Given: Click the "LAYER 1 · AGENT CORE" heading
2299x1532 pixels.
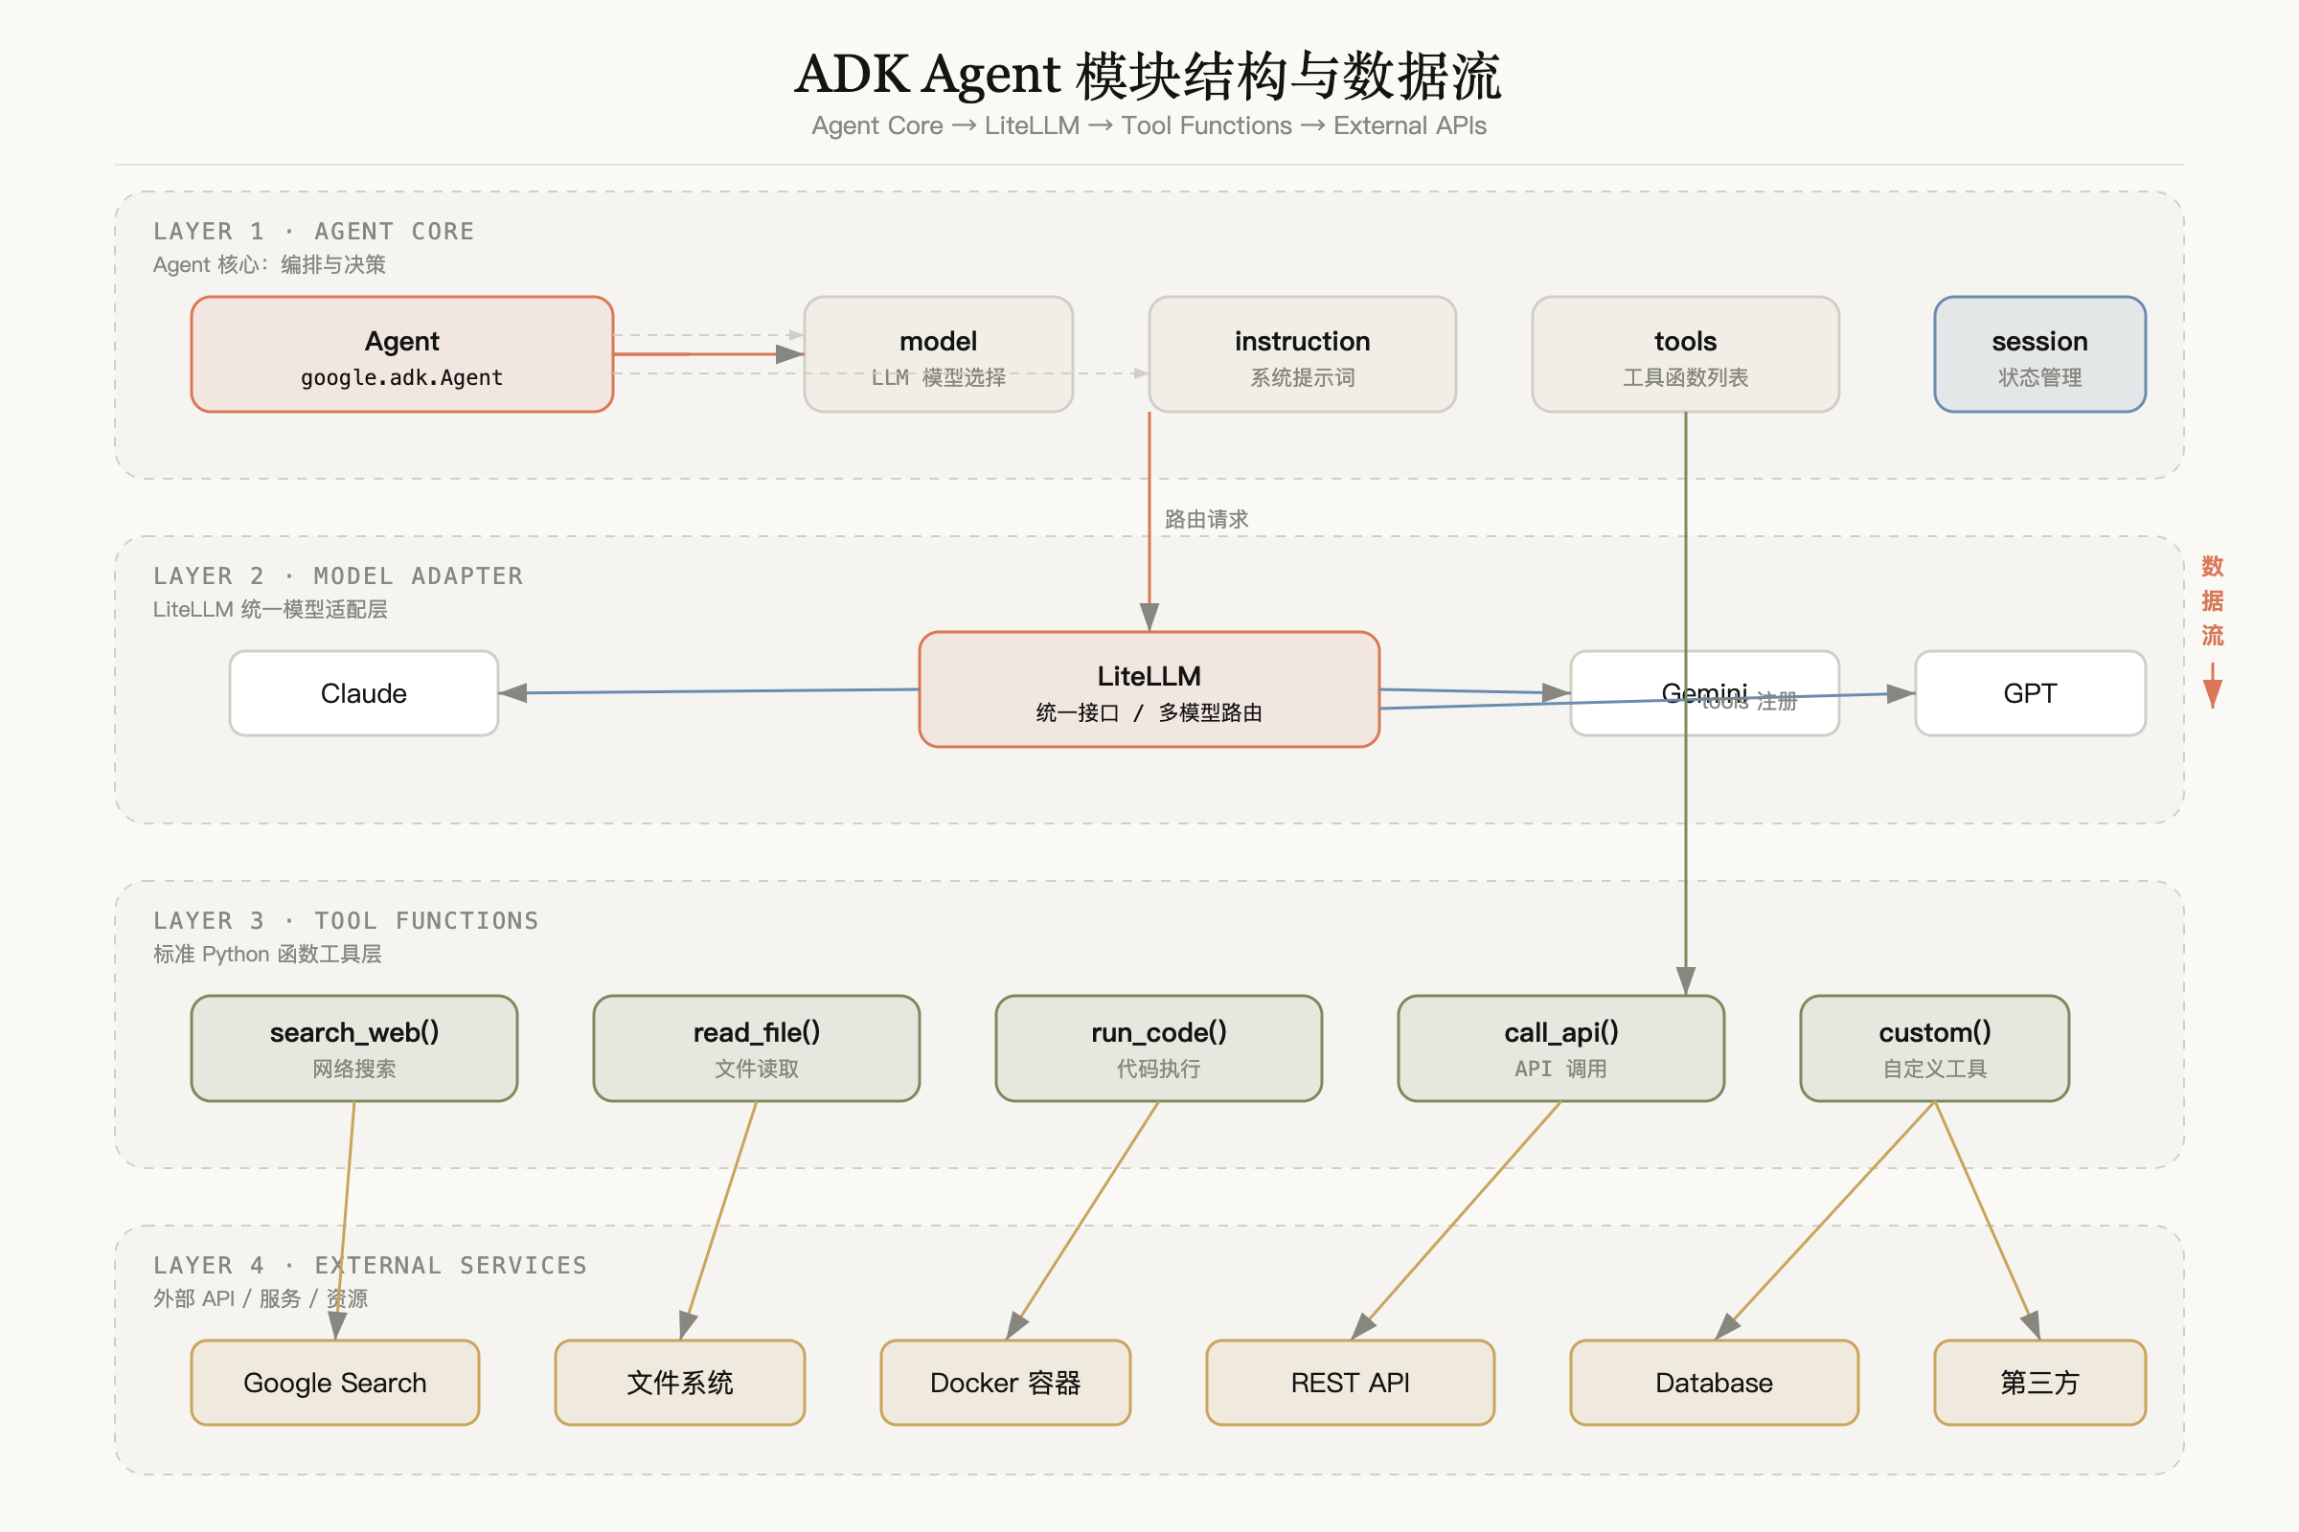Looking at the screenshot, I should coord(314,232).
